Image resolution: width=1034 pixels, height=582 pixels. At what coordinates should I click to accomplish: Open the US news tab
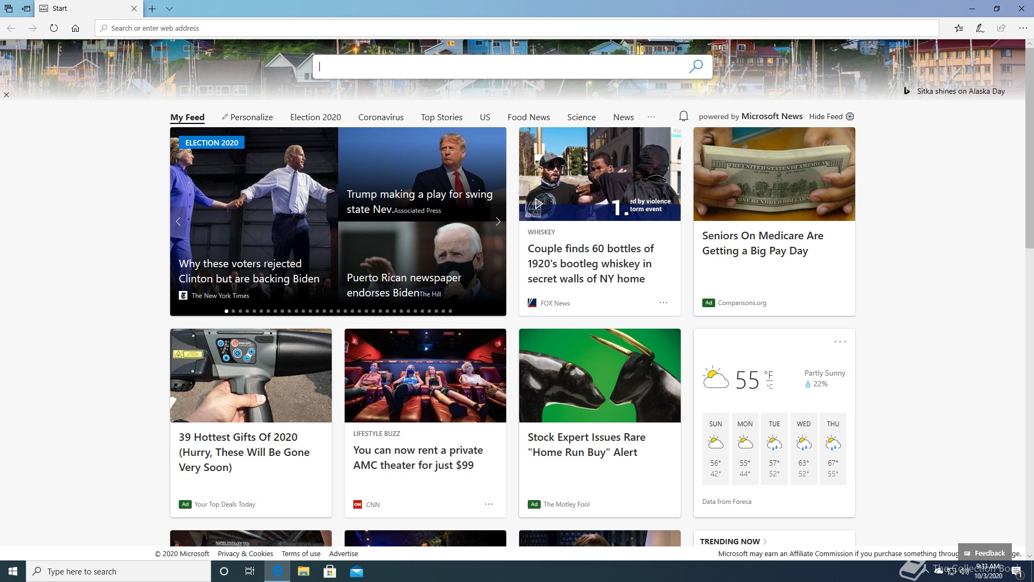point(485,117)
